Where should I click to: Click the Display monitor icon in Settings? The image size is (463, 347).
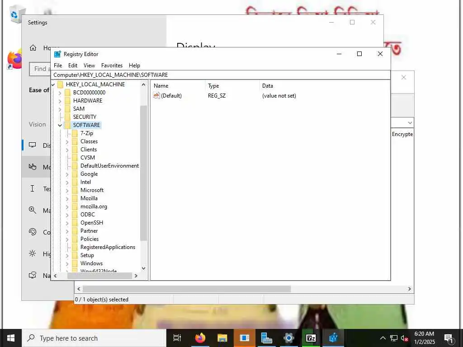(33, 145)
